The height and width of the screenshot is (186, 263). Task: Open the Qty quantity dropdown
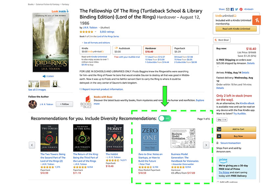[222, 120]
